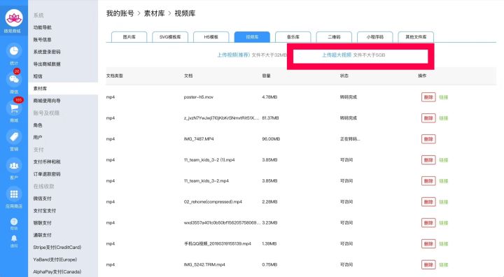
Task: Open YaBand支付(Europe) menu item
Action: (55, 260)
